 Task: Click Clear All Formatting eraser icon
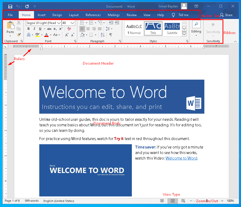click(x=69, y=29)
